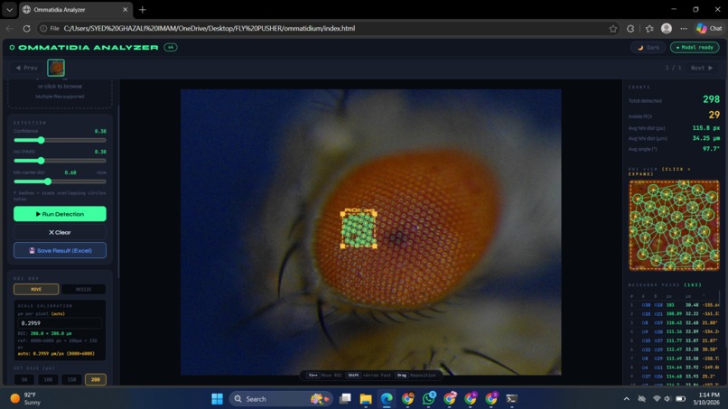Open the favorites list icon
The width and height of the screenshot is (728, 409).
click(x=649, y=28)
